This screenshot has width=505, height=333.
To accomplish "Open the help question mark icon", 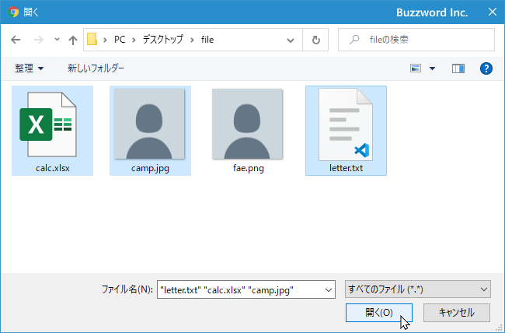I will coord(486,68).
